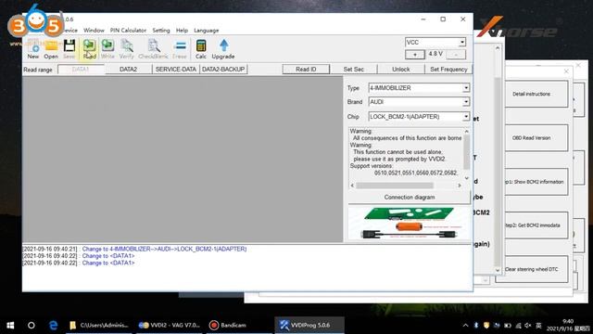Click the New file toolbar icon
This screenshot has height=334, width=593.
[x=33, y=49]
